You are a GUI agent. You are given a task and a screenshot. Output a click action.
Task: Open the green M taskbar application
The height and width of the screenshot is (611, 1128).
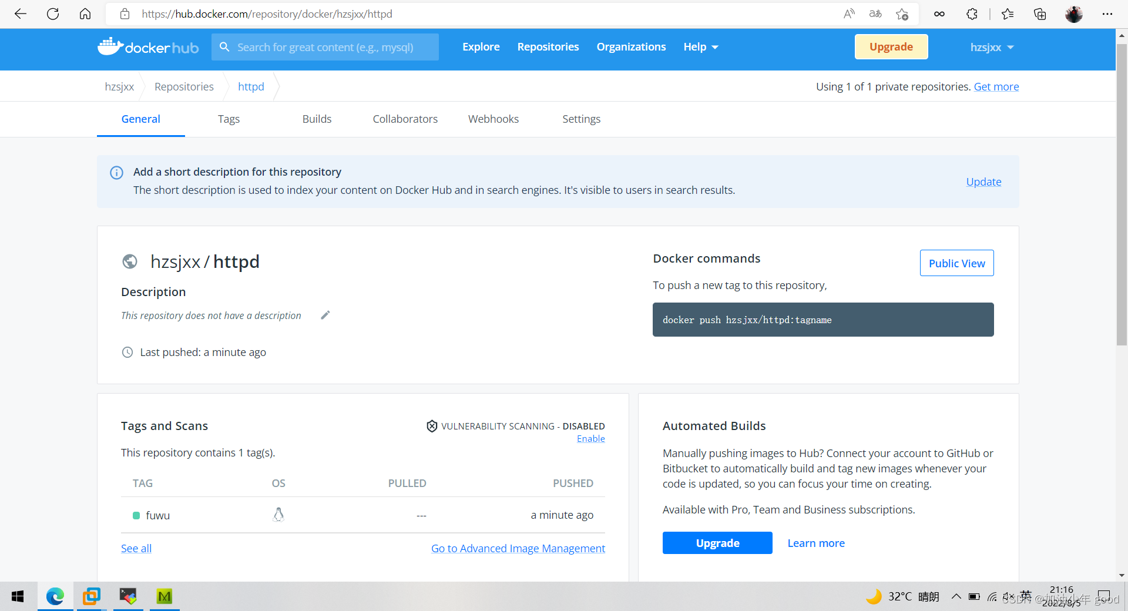point(164,596)
